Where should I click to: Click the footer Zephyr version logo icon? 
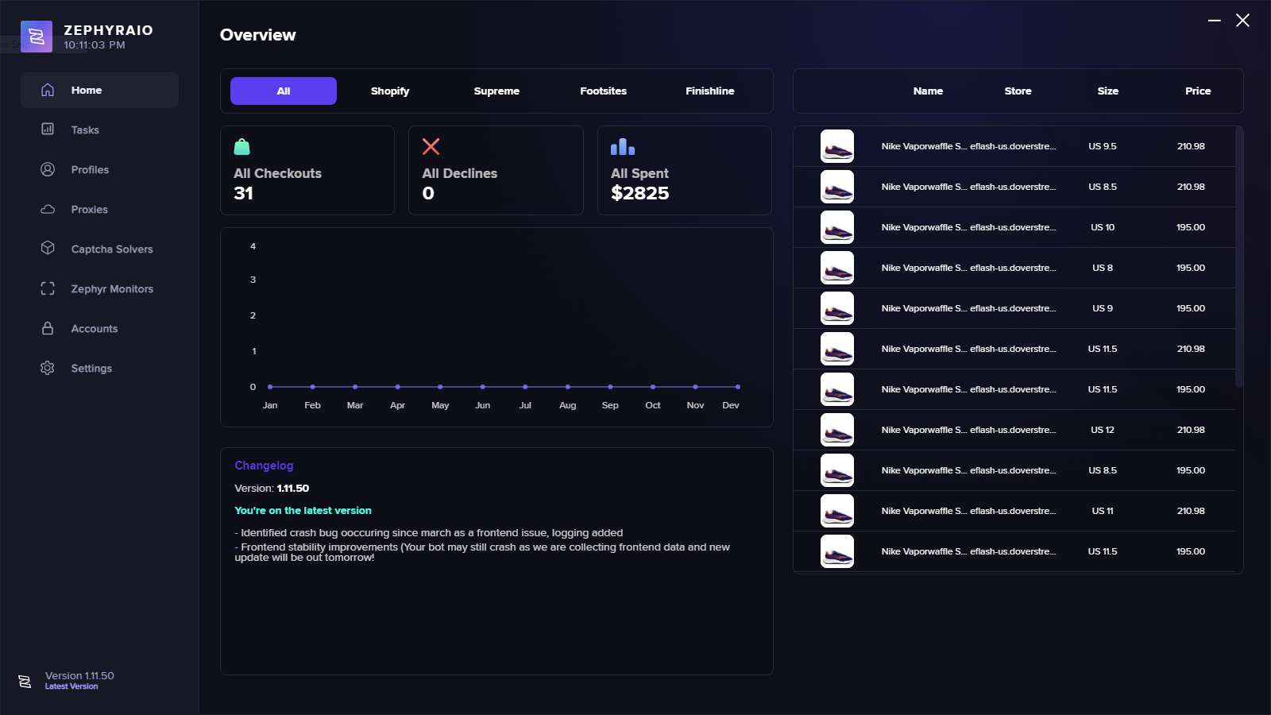(25, 682)
